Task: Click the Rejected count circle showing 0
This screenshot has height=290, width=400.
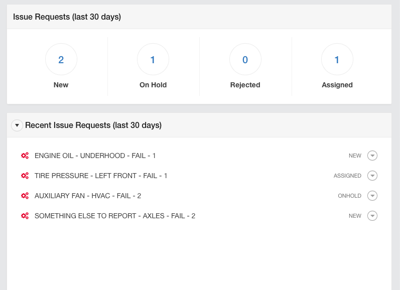Action: click(x=245, y=59)
